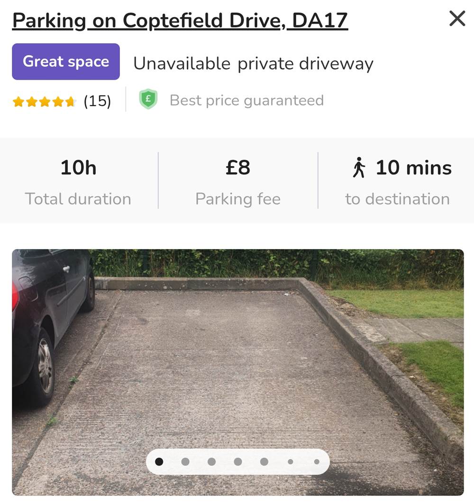Click the Best price guaranteed text
The image size is (474, 503).
[246, 101]
